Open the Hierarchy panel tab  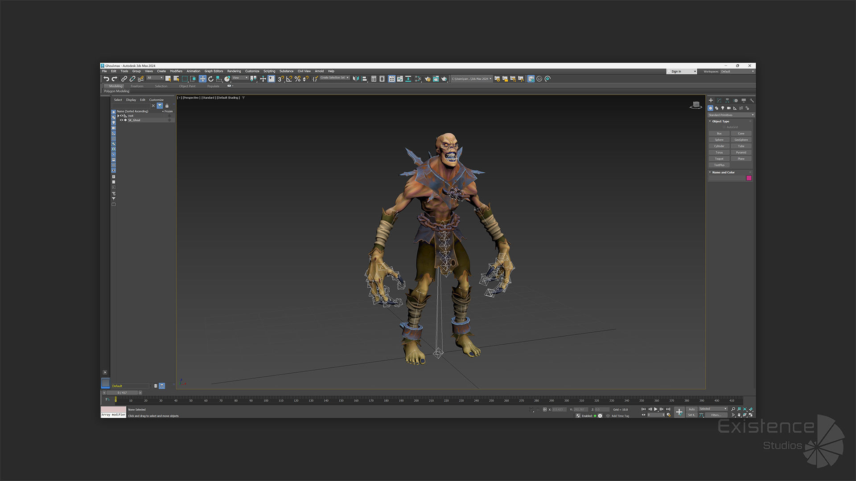tap(727, 101)
